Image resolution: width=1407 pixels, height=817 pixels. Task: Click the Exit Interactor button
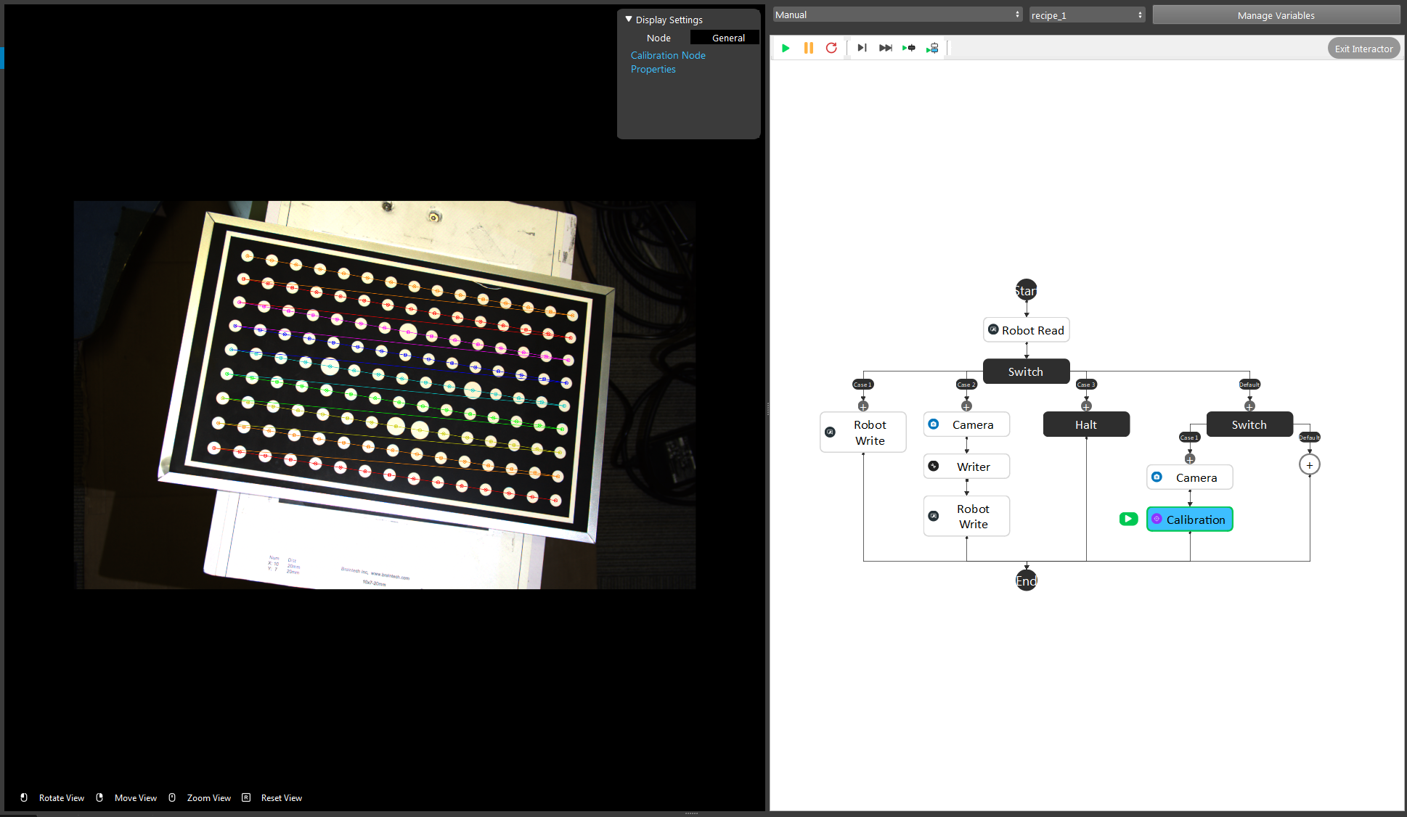click(1362, 48)
